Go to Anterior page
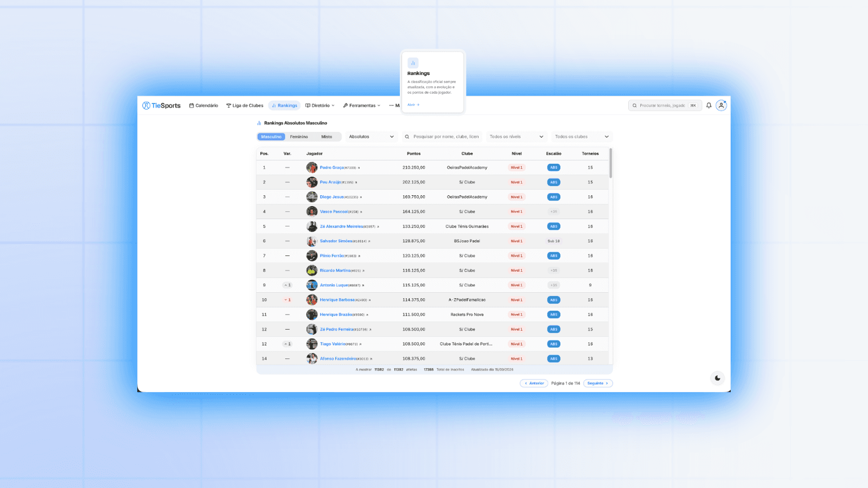This screenshot has height=488, width=868. (x=534, y=383)
